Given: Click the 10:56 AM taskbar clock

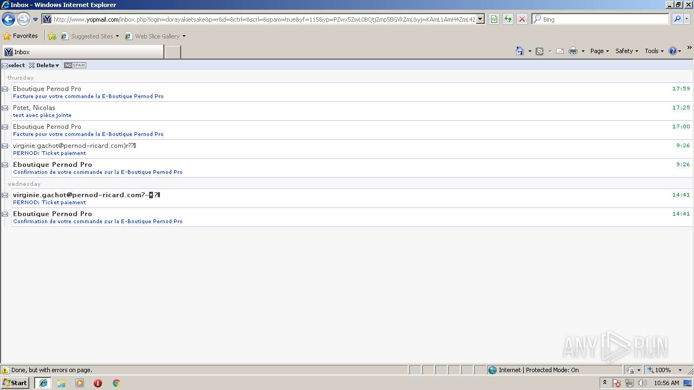Looking at the screenshot, I should pyautogui.click(x=667, y=383).
